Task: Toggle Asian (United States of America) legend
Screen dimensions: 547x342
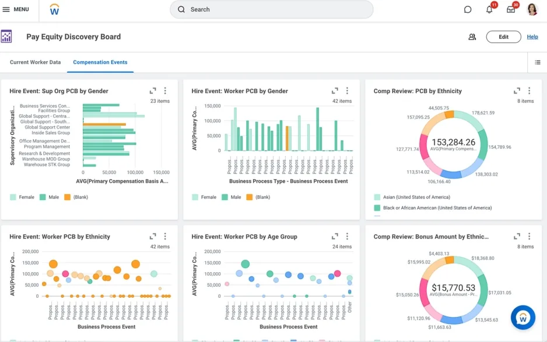Action: (x=412, y=197)
